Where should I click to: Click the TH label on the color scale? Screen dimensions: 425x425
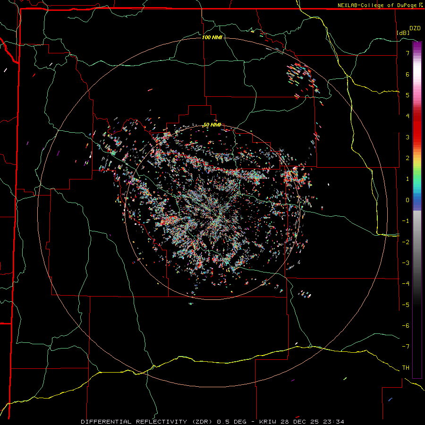pos(406,367)
